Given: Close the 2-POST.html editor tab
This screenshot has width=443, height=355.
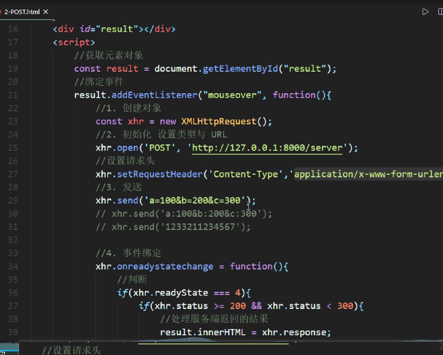Looking at the screenshot, I should [x=46, y=12].
